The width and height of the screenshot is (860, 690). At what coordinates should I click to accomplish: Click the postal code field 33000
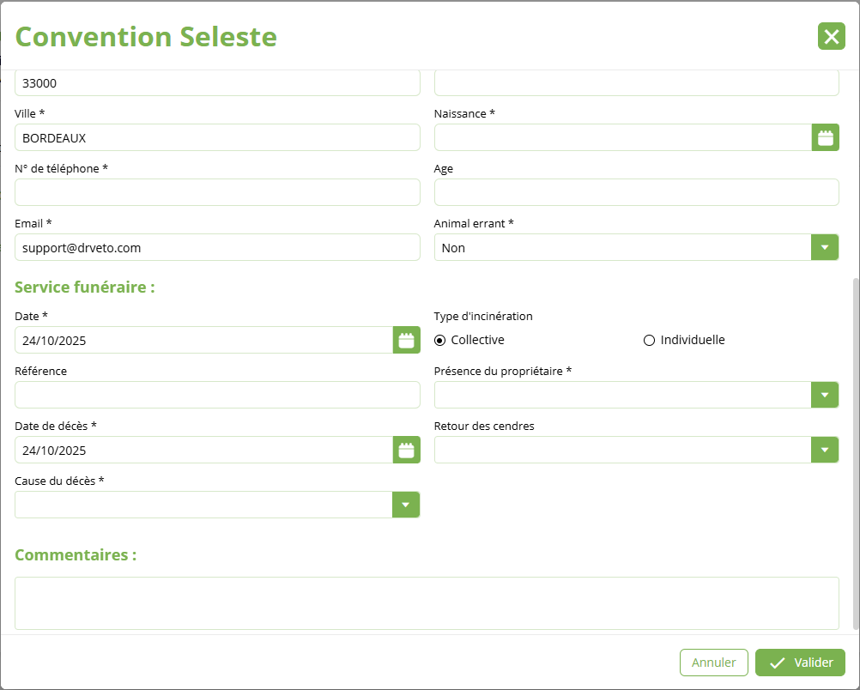tap(217, 83)
